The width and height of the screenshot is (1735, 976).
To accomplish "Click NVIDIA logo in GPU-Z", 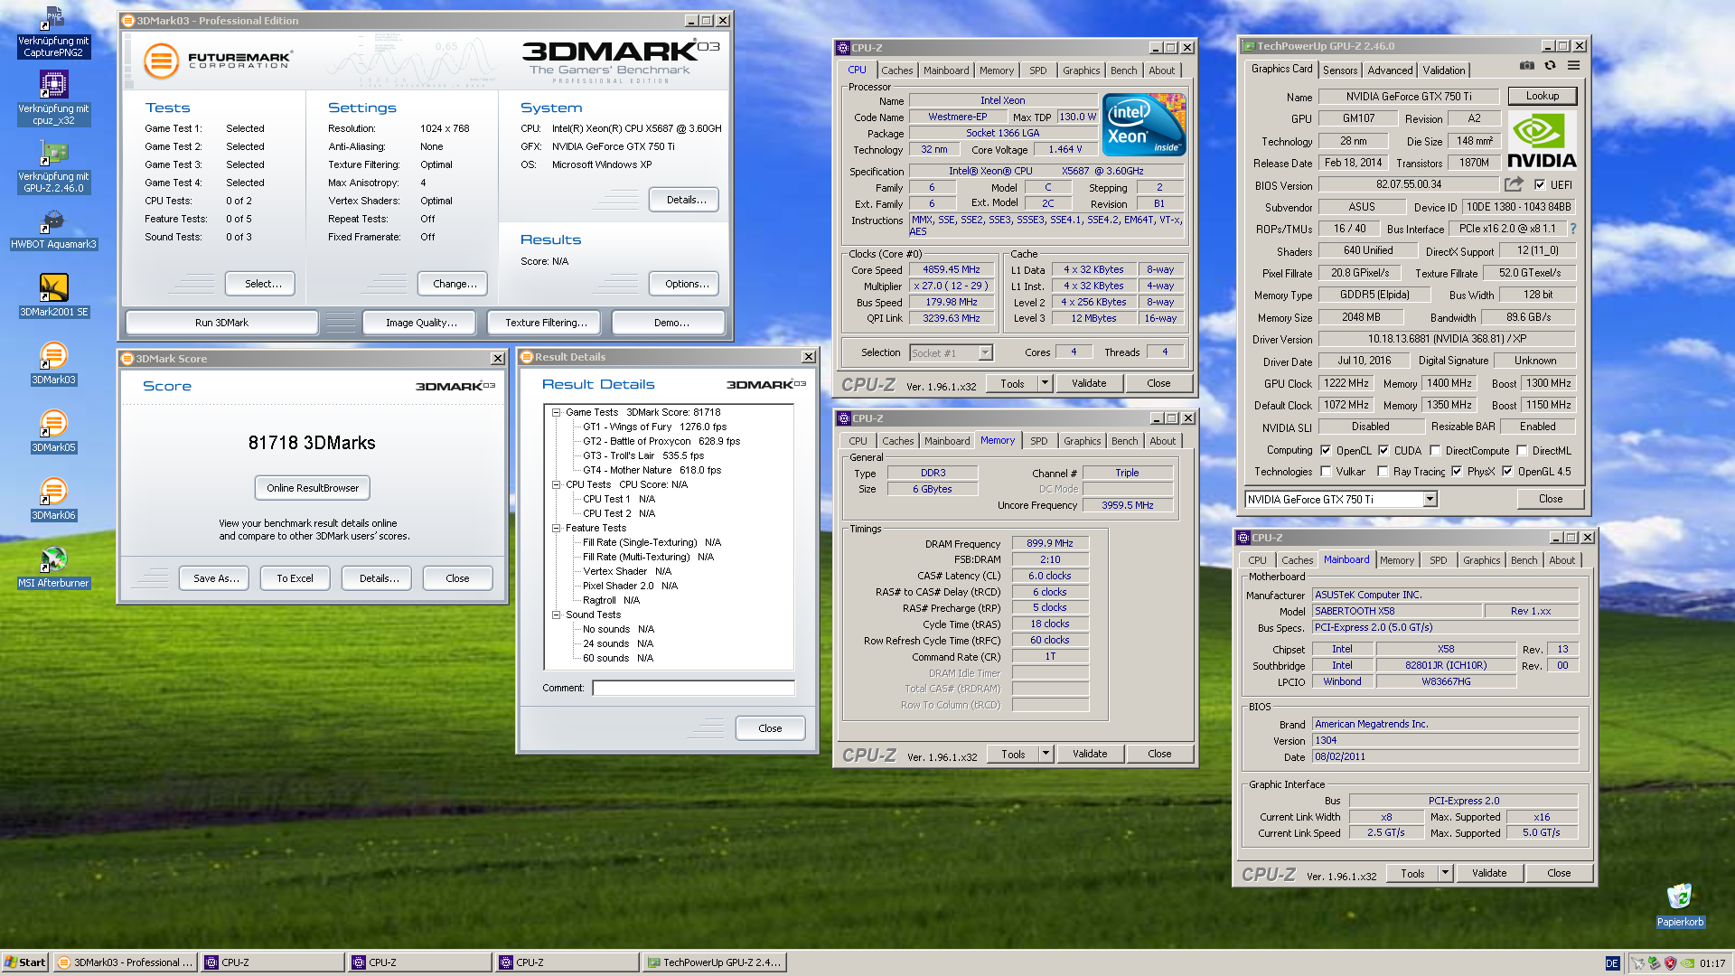I will point(1542,141).
